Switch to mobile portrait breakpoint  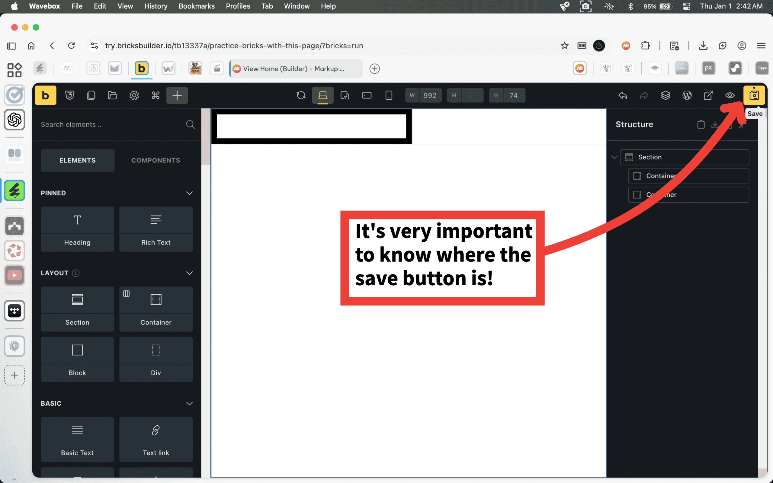point(388,95)
